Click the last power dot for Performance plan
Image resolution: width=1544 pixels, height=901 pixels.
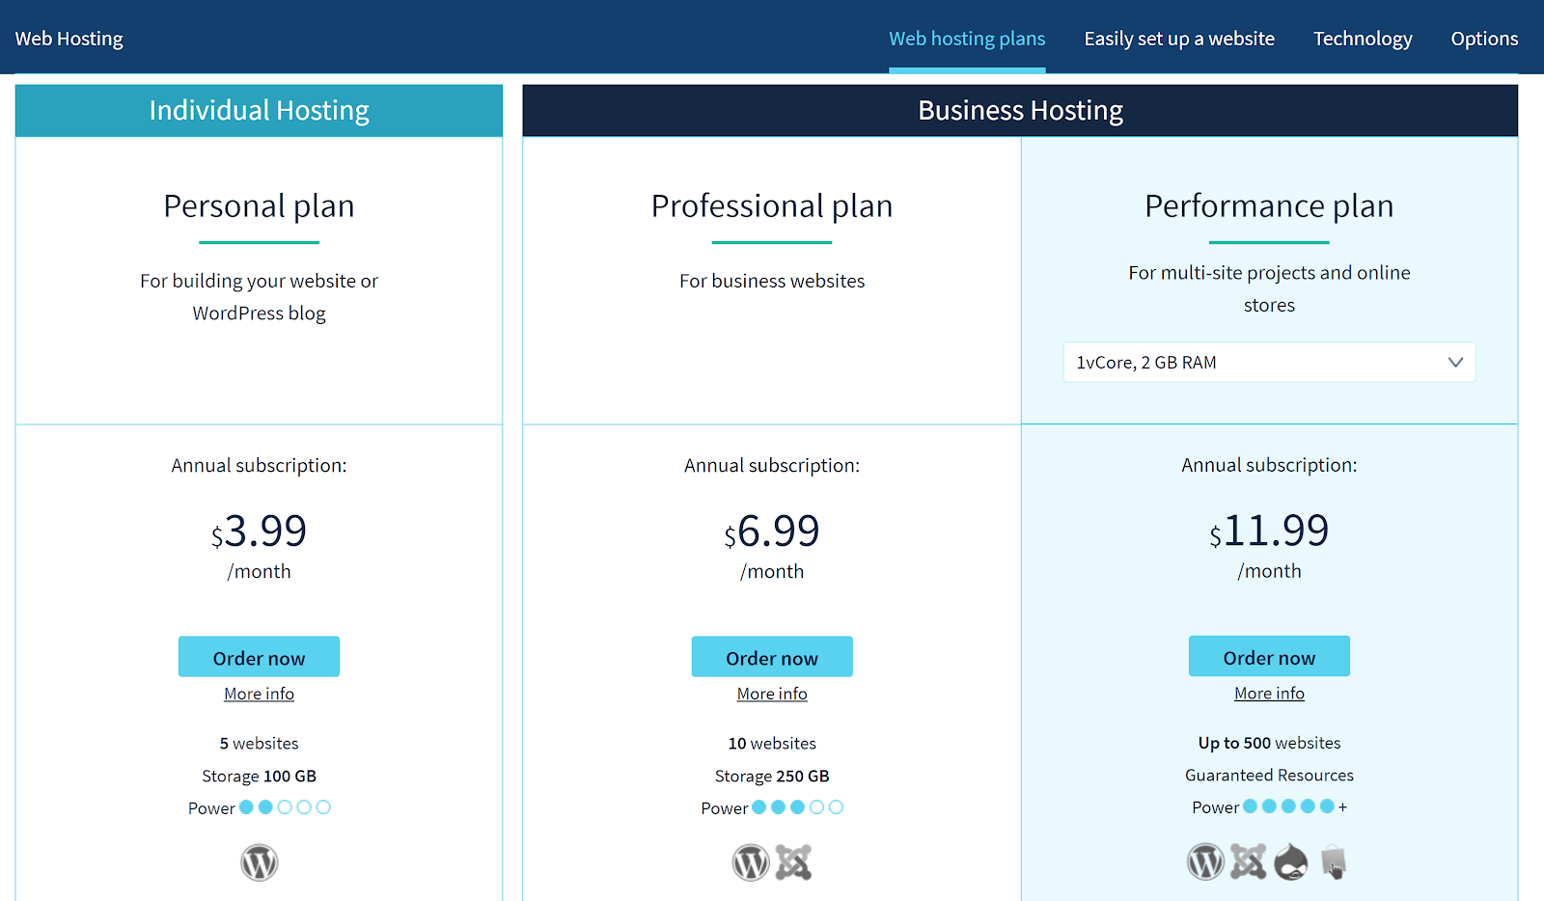pos(1327,806)
